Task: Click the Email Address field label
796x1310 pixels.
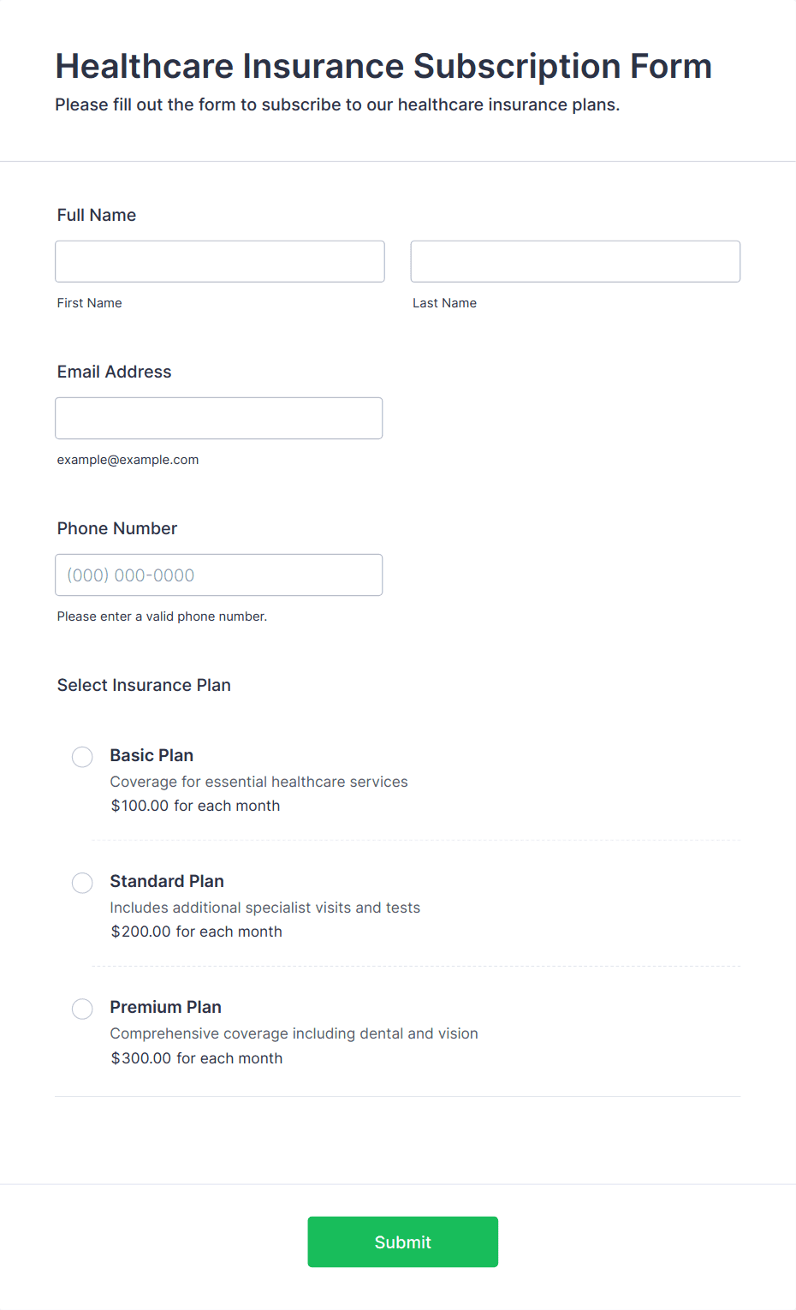Action: point(115,372)
